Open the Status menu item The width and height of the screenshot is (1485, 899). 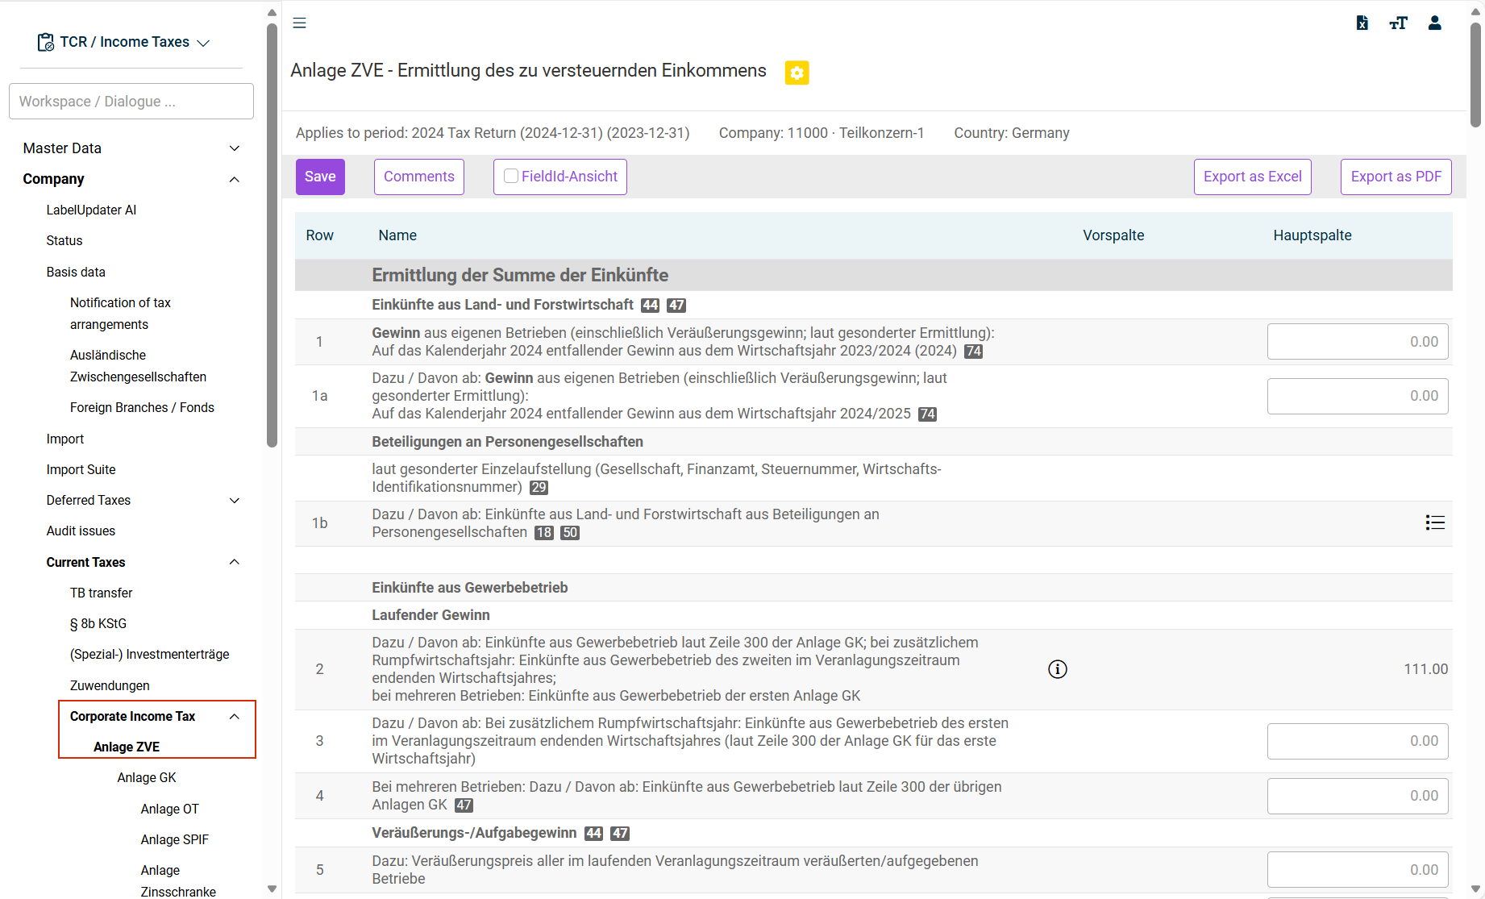(64, 240)
